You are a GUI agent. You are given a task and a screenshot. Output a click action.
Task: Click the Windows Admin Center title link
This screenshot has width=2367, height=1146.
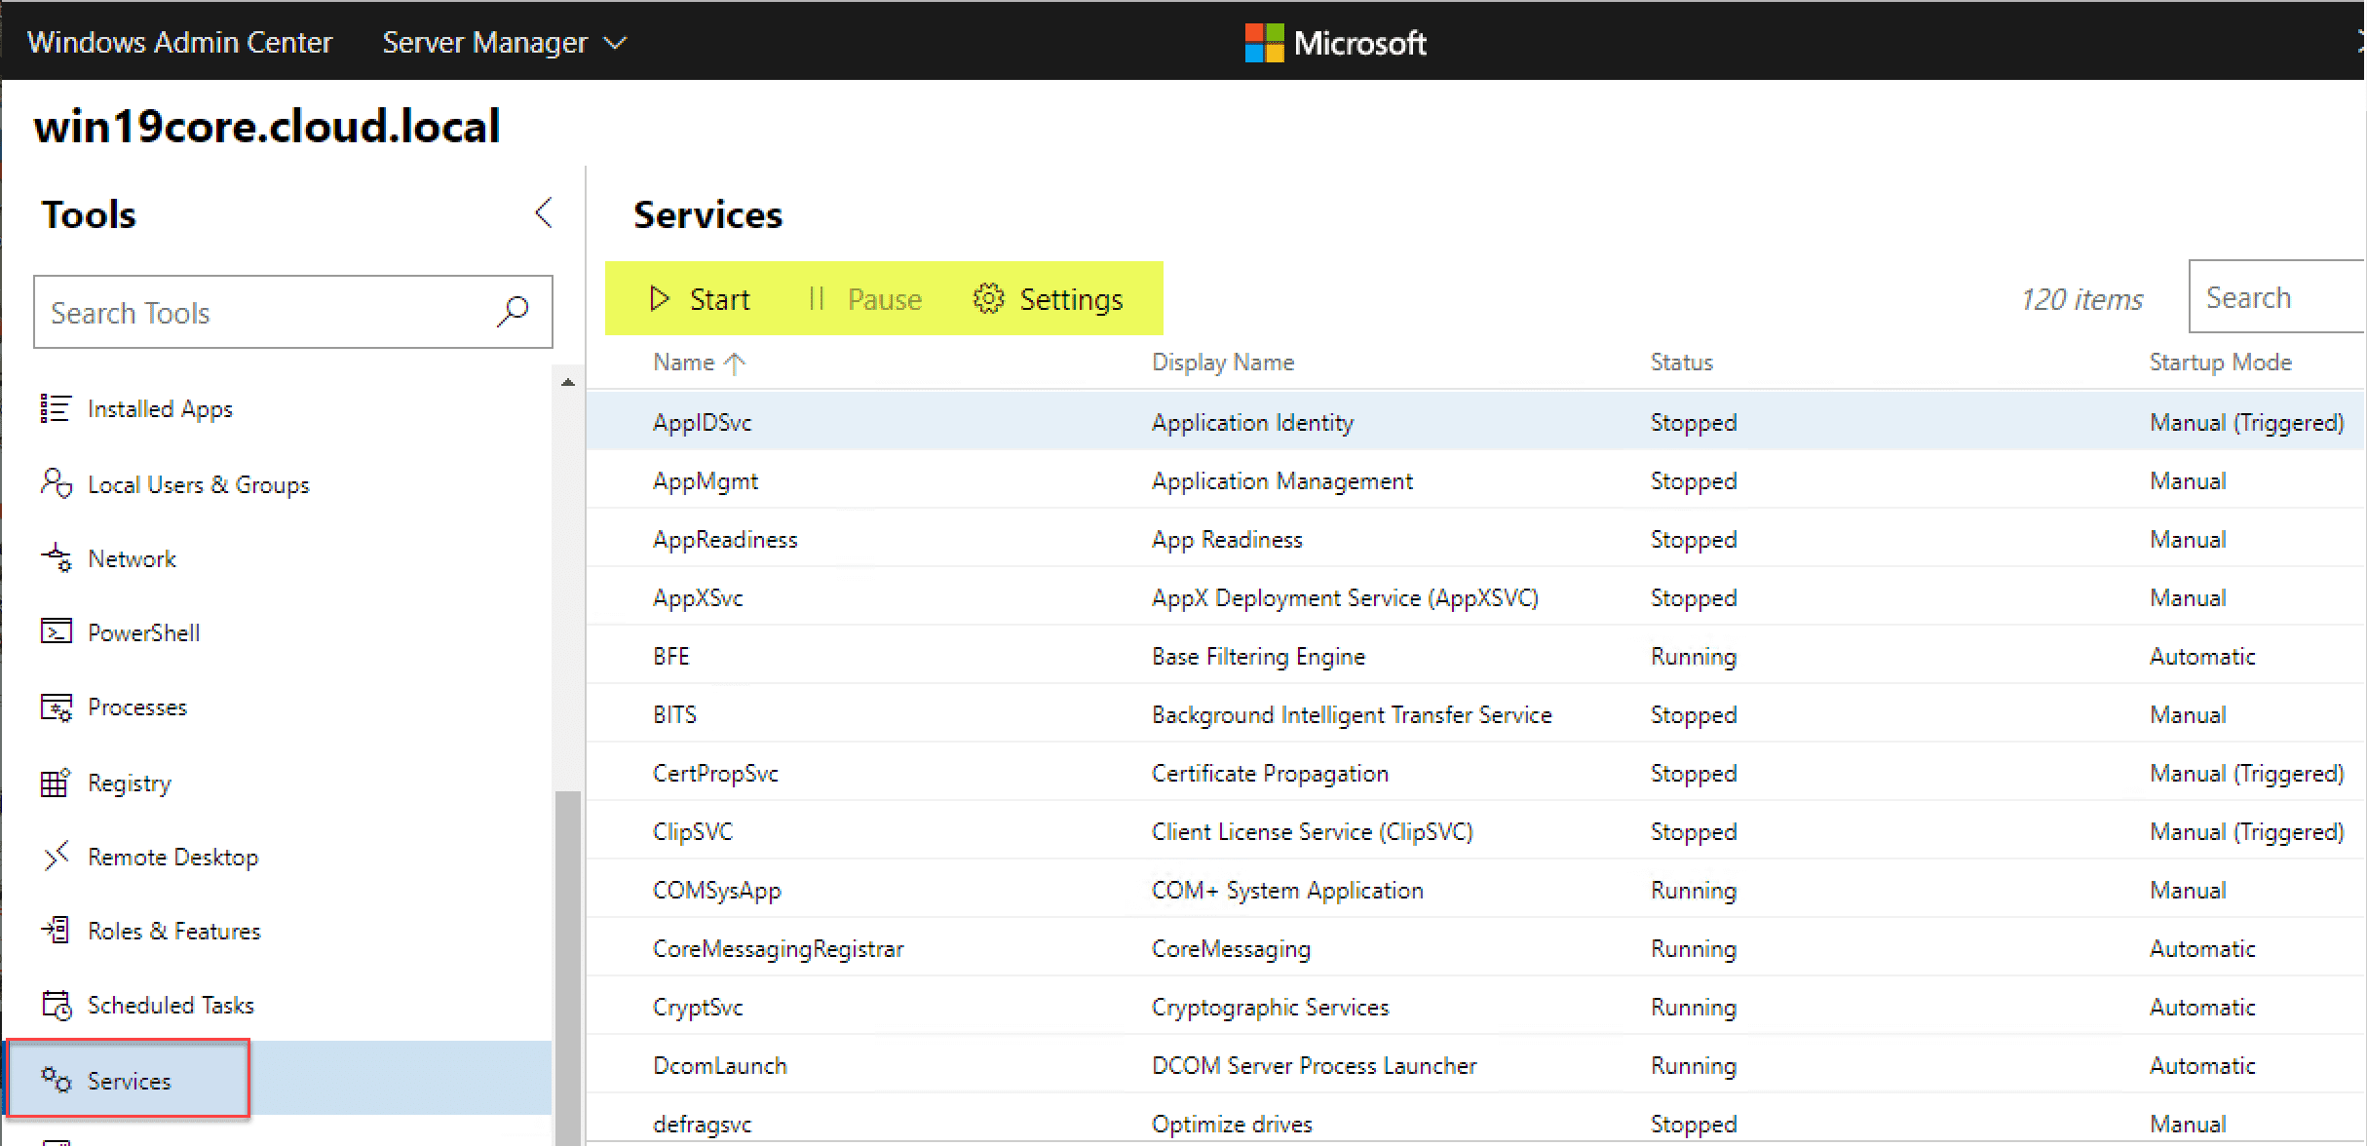(179, 43)
